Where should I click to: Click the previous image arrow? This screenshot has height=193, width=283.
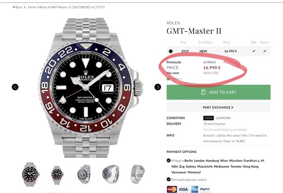(15, 87)
